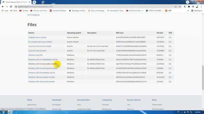Viewport: 204px width, 114px height.
Task: Open the Applications footer link
Action: click(x=32, y=105)
